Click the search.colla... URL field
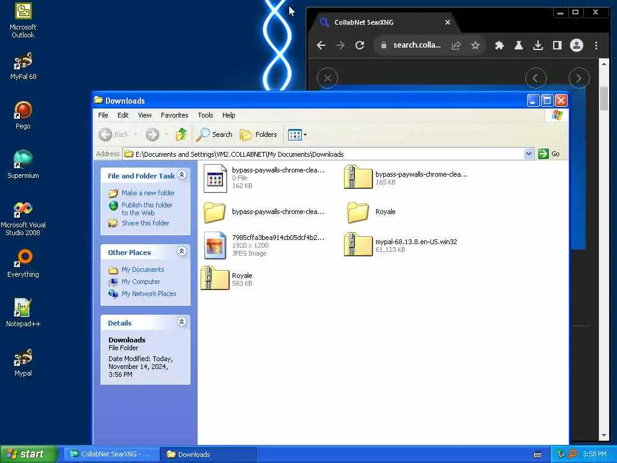 point(417,45)
